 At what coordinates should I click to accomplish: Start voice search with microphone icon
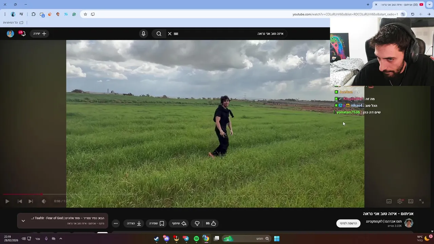tap(143, 34)
